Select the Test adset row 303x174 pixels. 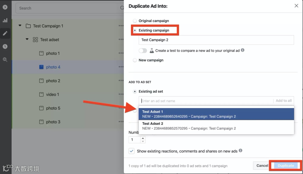(x=68, y=40)
